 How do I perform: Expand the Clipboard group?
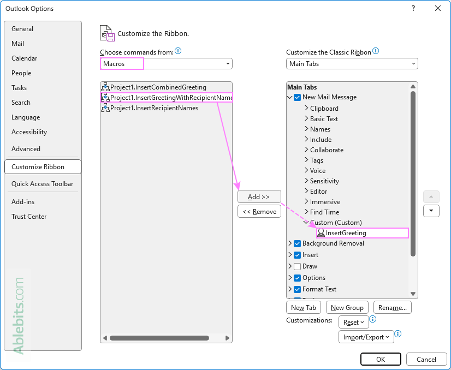click(306, 108)
